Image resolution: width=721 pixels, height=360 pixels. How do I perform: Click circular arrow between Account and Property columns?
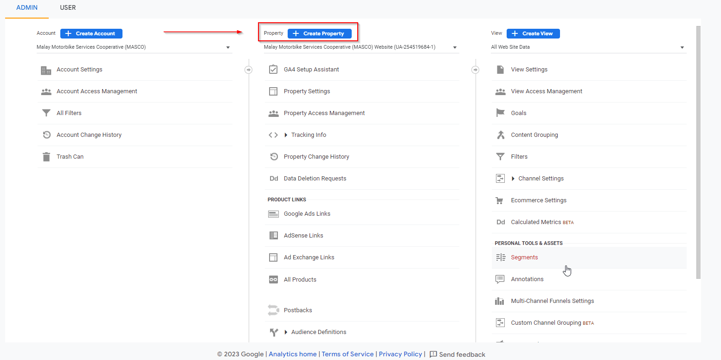point(249,70)
